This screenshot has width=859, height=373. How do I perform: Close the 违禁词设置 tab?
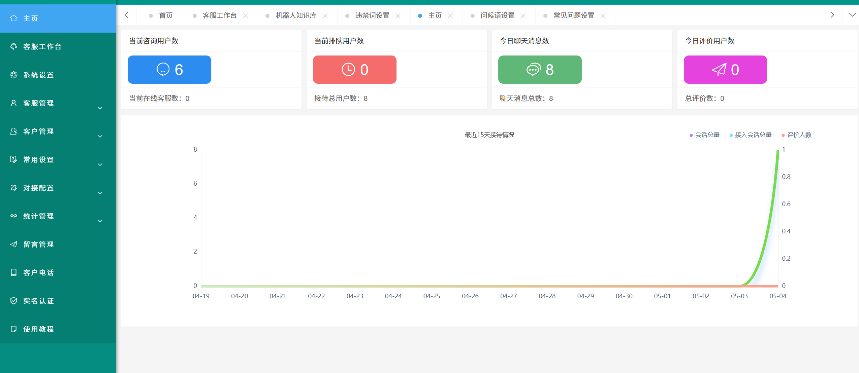[398, 16]
